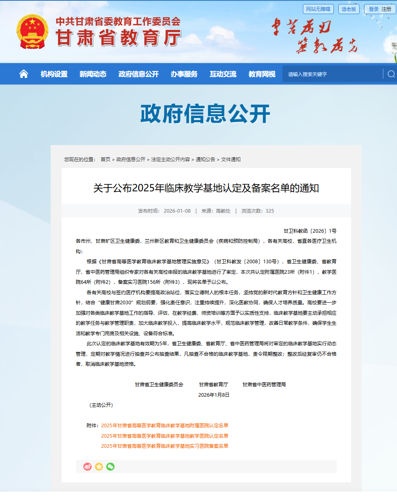Open attachment 附属医院认定名单
397x496 pixels.
165,425
